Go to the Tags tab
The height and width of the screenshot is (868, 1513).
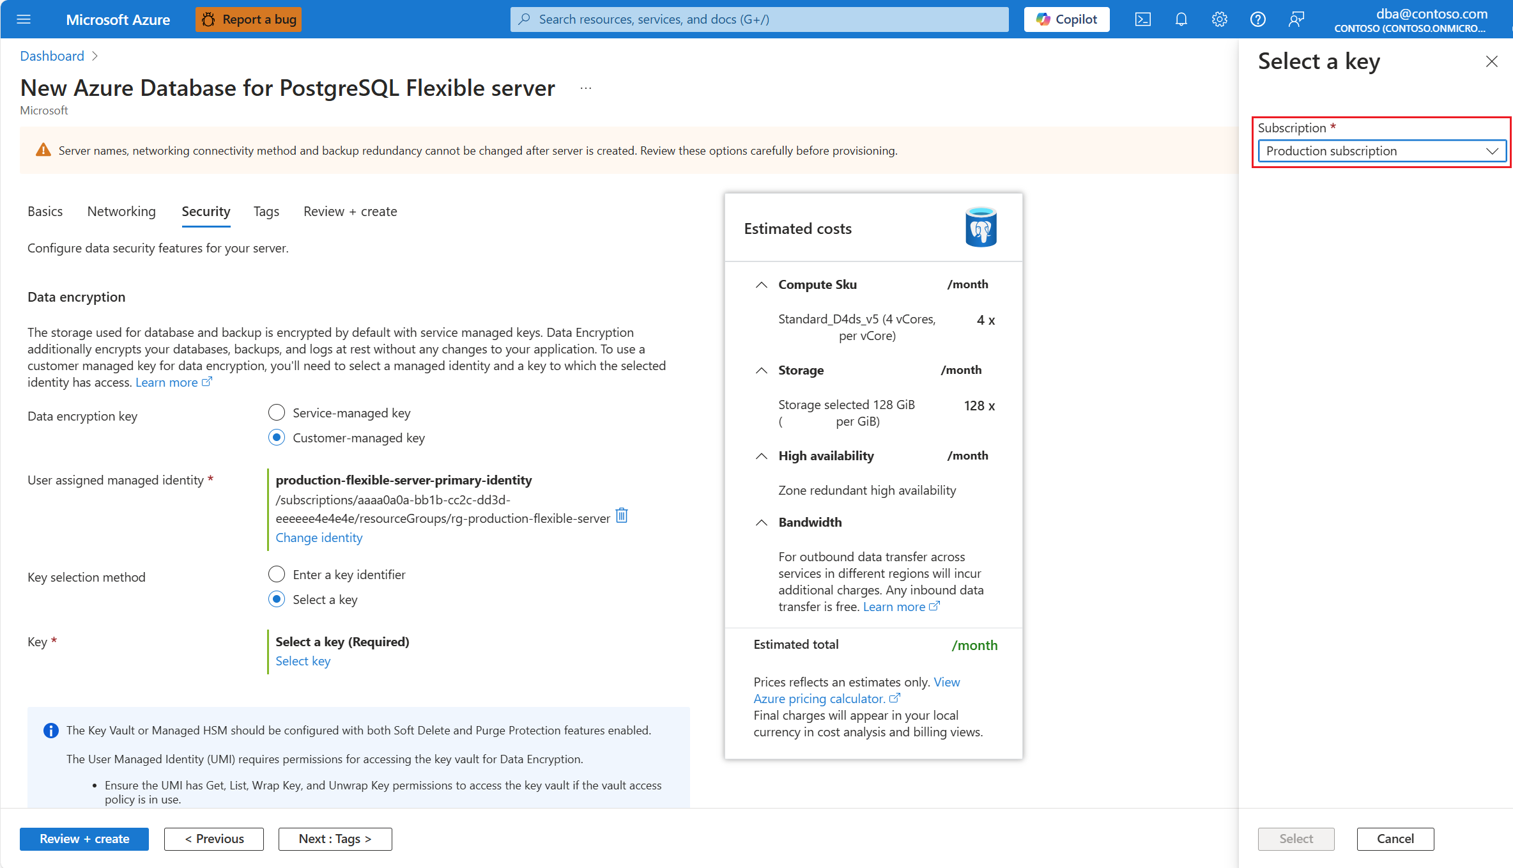(266, 212)
